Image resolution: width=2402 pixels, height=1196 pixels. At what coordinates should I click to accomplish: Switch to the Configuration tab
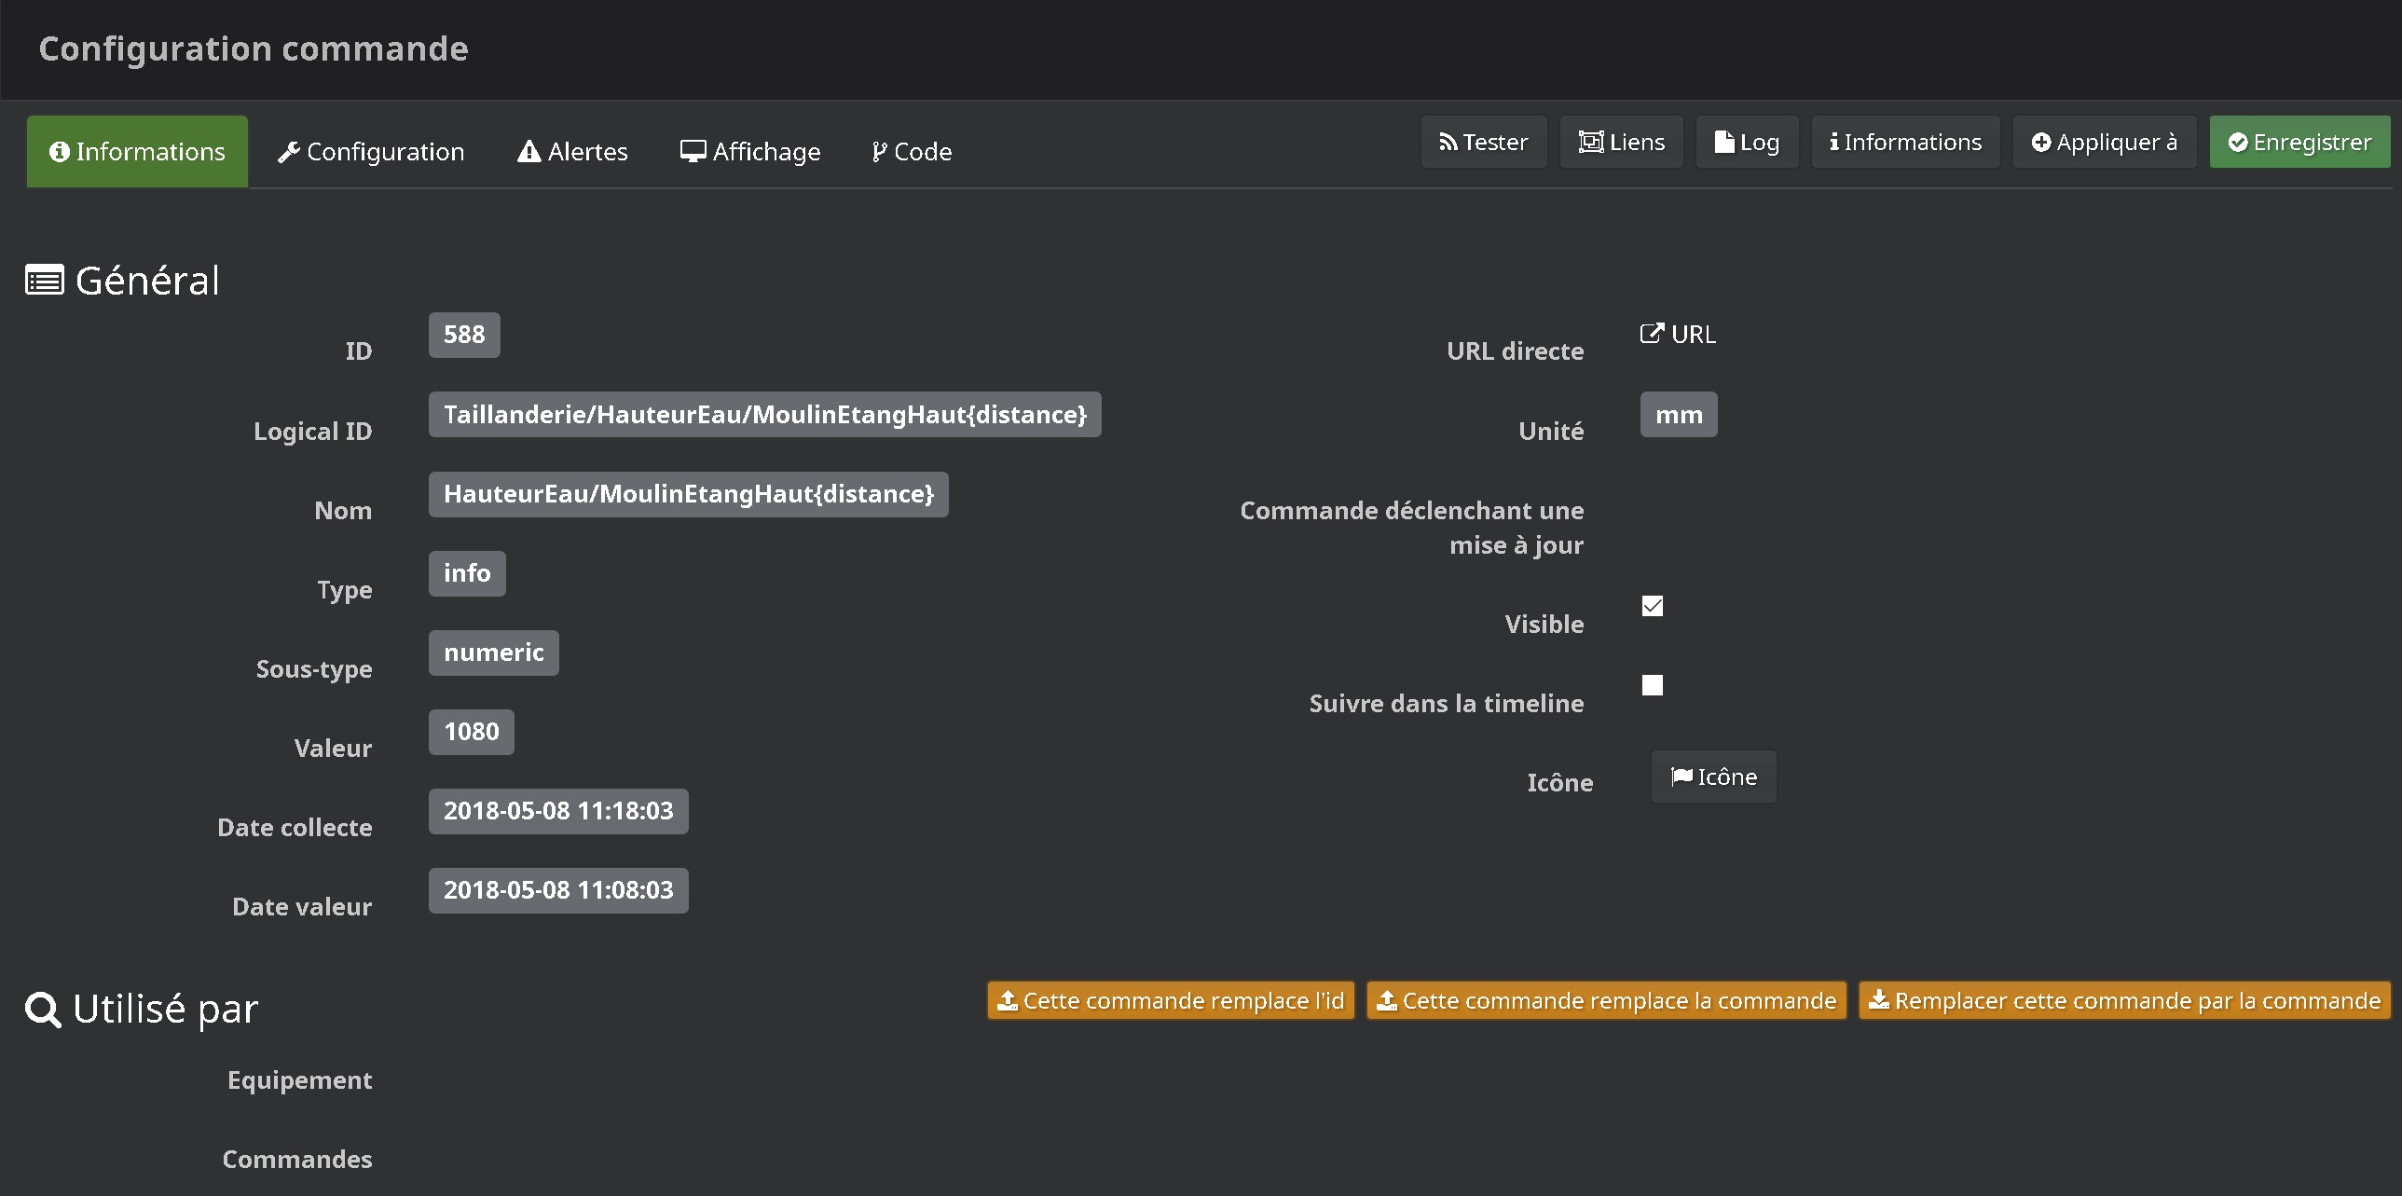coord(371,151)
